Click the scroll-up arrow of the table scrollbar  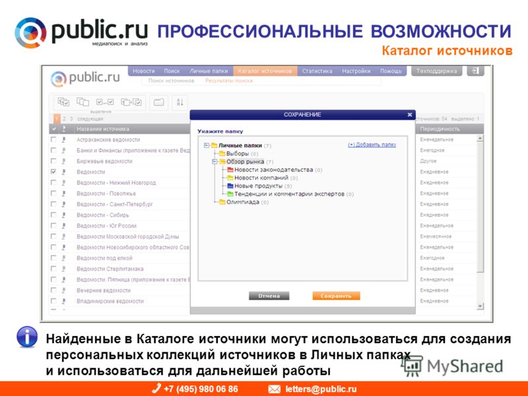tap(480, 139)
